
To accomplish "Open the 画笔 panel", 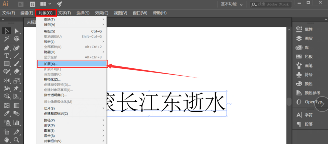I will [305, 66].
